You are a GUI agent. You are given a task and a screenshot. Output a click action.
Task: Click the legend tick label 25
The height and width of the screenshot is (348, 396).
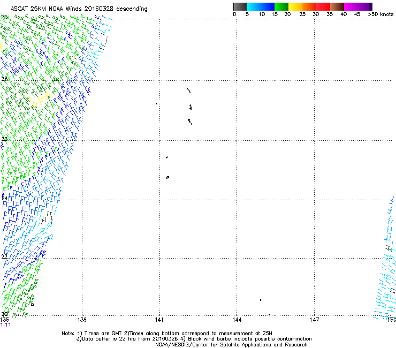(302, 14)
